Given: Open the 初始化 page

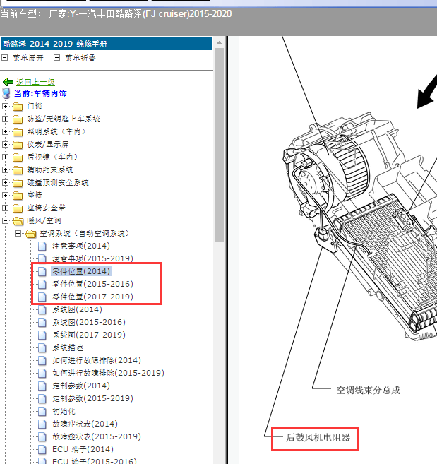Looking at the screenshot, I should tap(64, 411).
